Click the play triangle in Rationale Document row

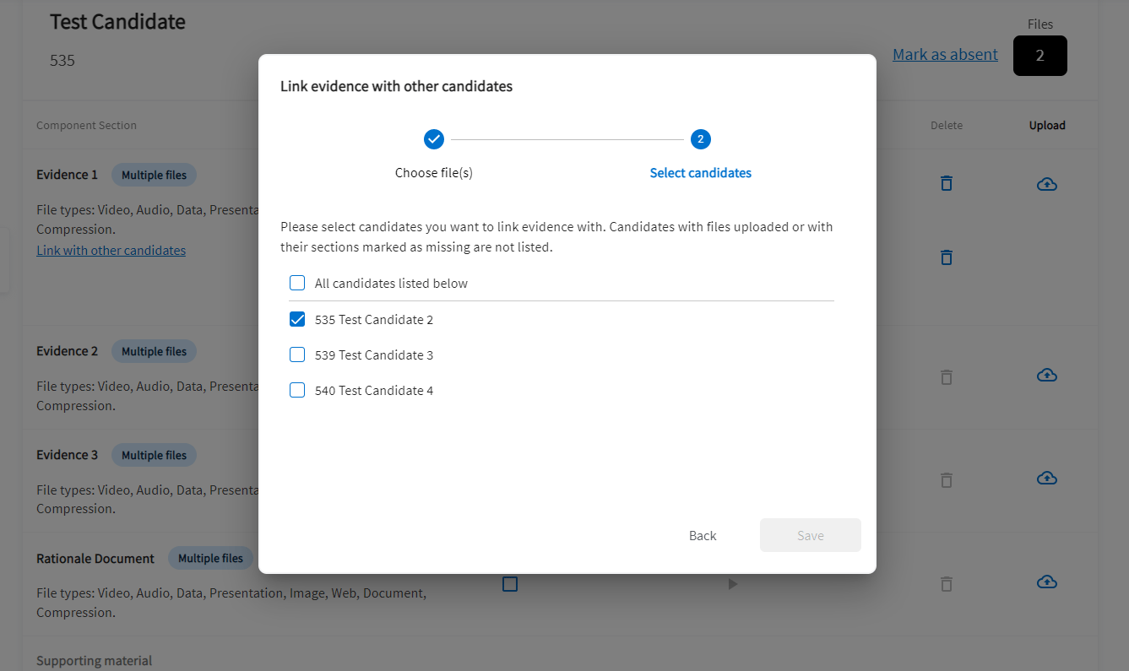732,583
